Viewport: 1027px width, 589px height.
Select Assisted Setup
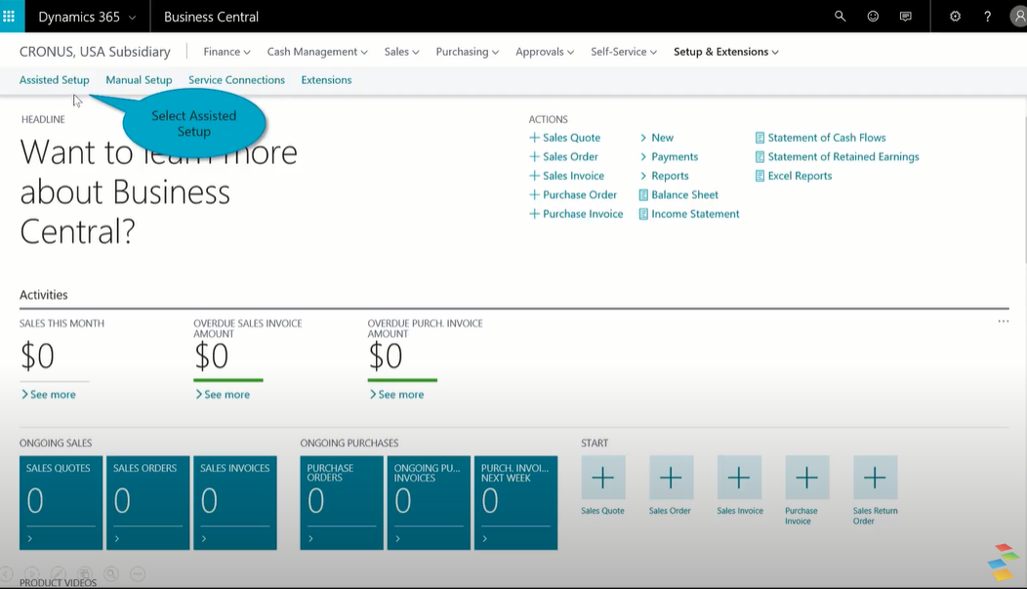coord(55,80)
